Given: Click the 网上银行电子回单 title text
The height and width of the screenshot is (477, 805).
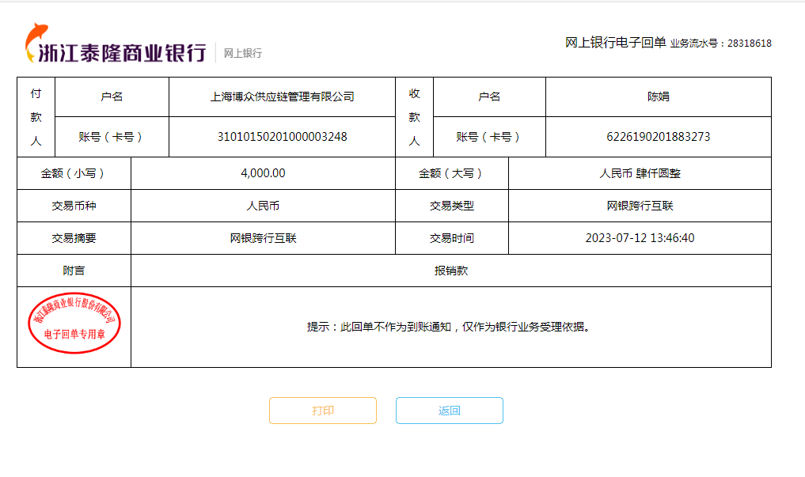Looking at the screenshot, I should click(x=615, y=43).
